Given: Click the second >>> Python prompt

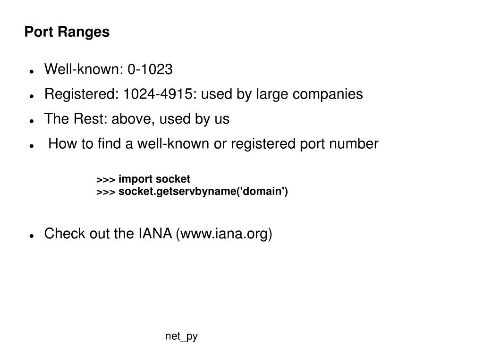Looking at the screenshot, I should click(106, 192).
